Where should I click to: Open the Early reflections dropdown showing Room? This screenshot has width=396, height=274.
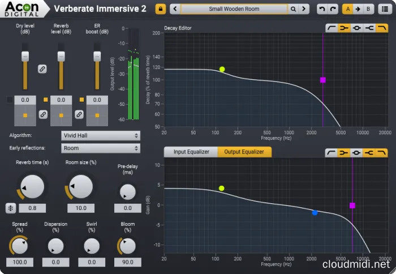100,148
